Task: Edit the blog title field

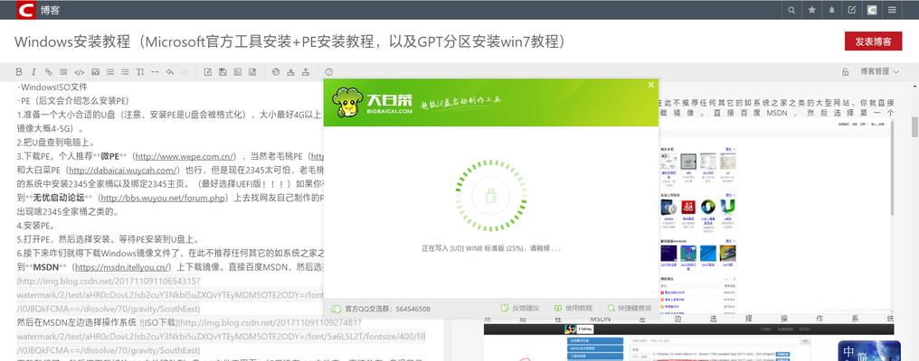Action: (x=290, y=42)
